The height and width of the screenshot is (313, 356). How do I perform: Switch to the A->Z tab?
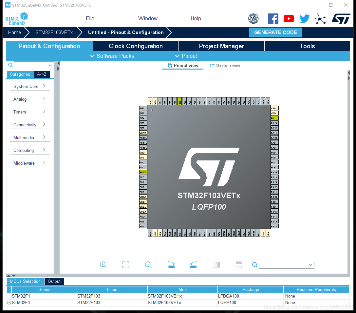tap(42, 74)
